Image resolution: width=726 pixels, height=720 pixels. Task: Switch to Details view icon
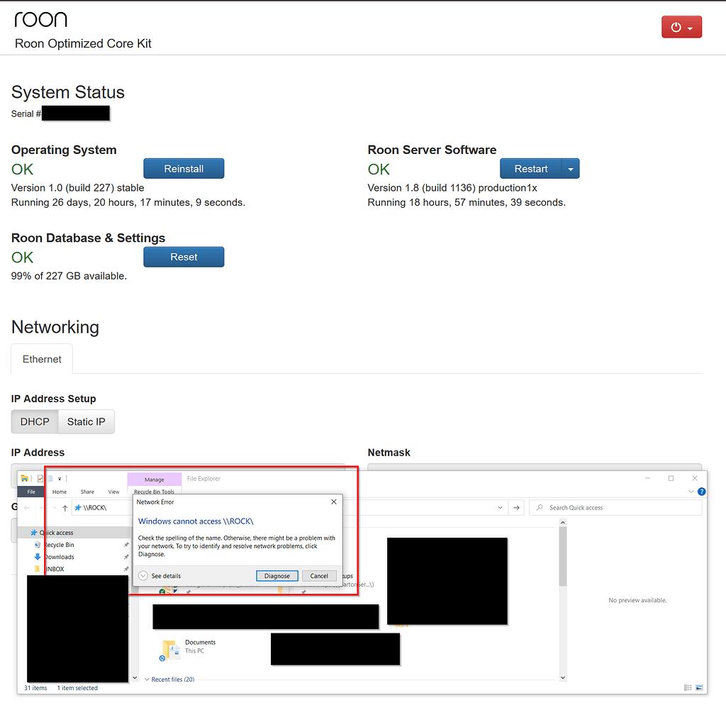[x=688, y=687]
